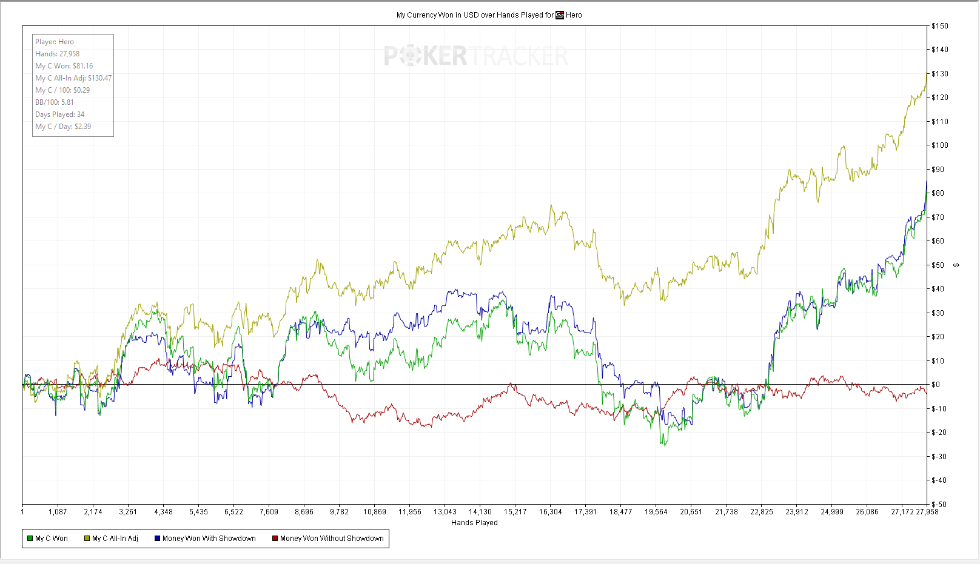Click the "8,696" x-axis label
The width and height of the screenshot is (980, 564).
click(x=304, y=512)
